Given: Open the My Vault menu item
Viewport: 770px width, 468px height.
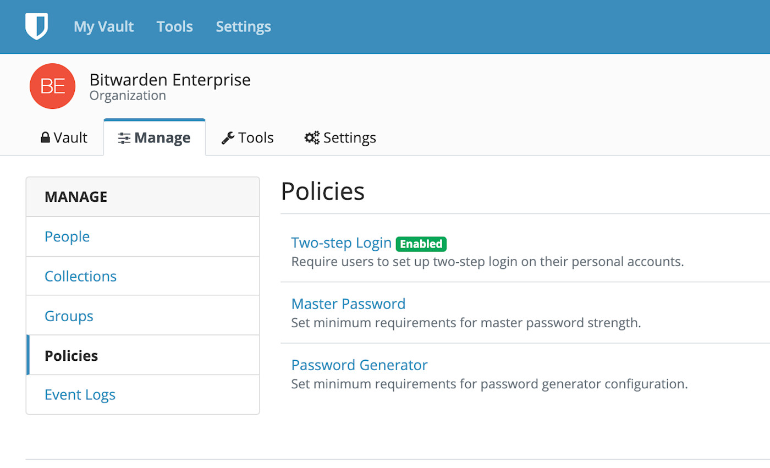Looking at the screenshot, I should pos(103,26).
